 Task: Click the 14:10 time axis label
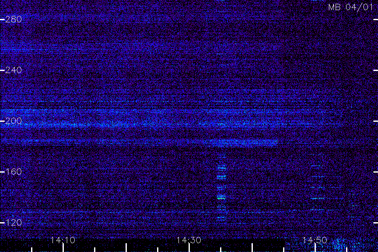click(x=63, y=240)
